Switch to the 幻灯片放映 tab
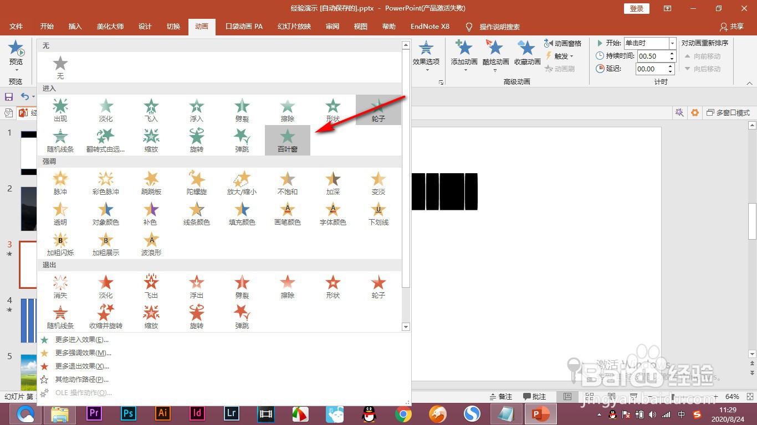 click(294, 27)
